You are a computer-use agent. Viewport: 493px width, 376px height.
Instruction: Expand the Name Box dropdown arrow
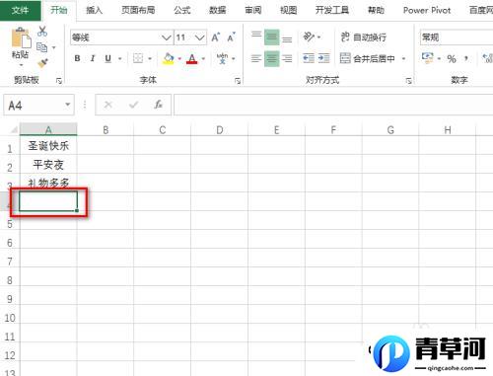point(68,105)
